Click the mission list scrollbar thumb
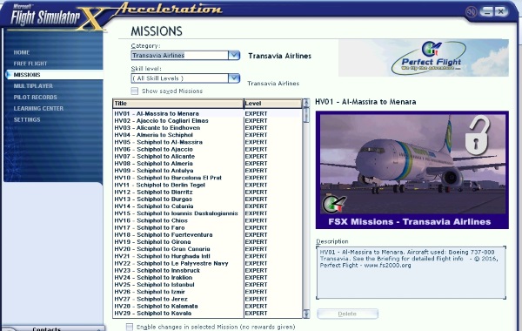The image size is (522, 331). tap(306, 116)
